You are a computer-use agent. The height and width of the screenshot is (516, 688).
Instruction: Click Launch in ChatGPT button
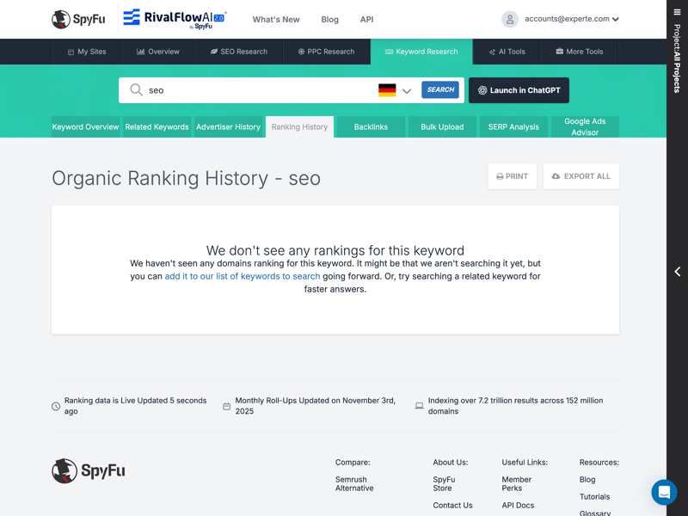[x=519, y=90]
